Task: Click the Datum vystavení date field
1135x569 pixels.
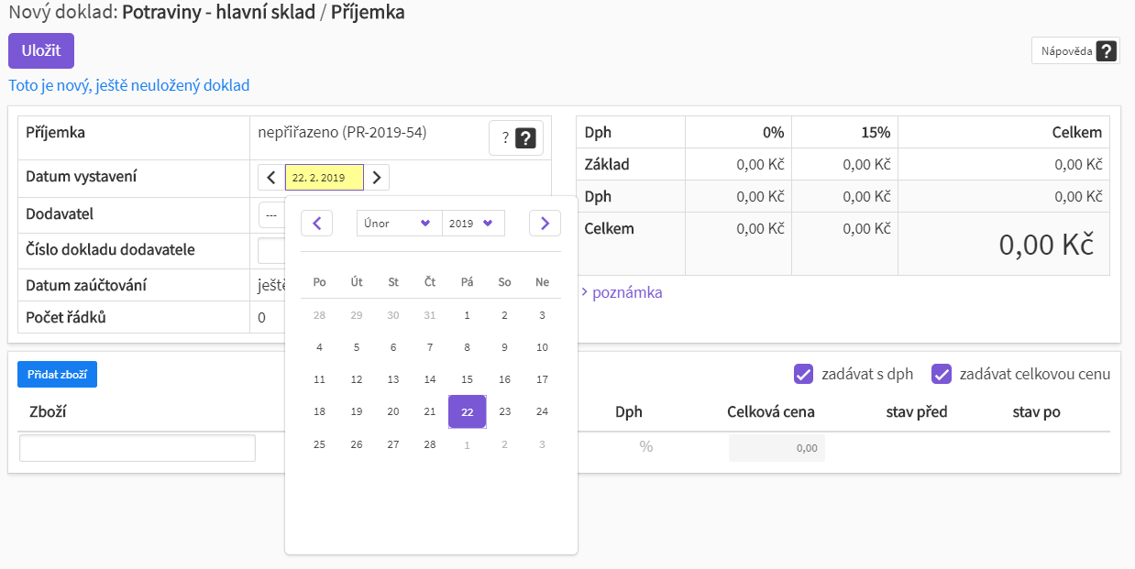Action: point(324,177)
